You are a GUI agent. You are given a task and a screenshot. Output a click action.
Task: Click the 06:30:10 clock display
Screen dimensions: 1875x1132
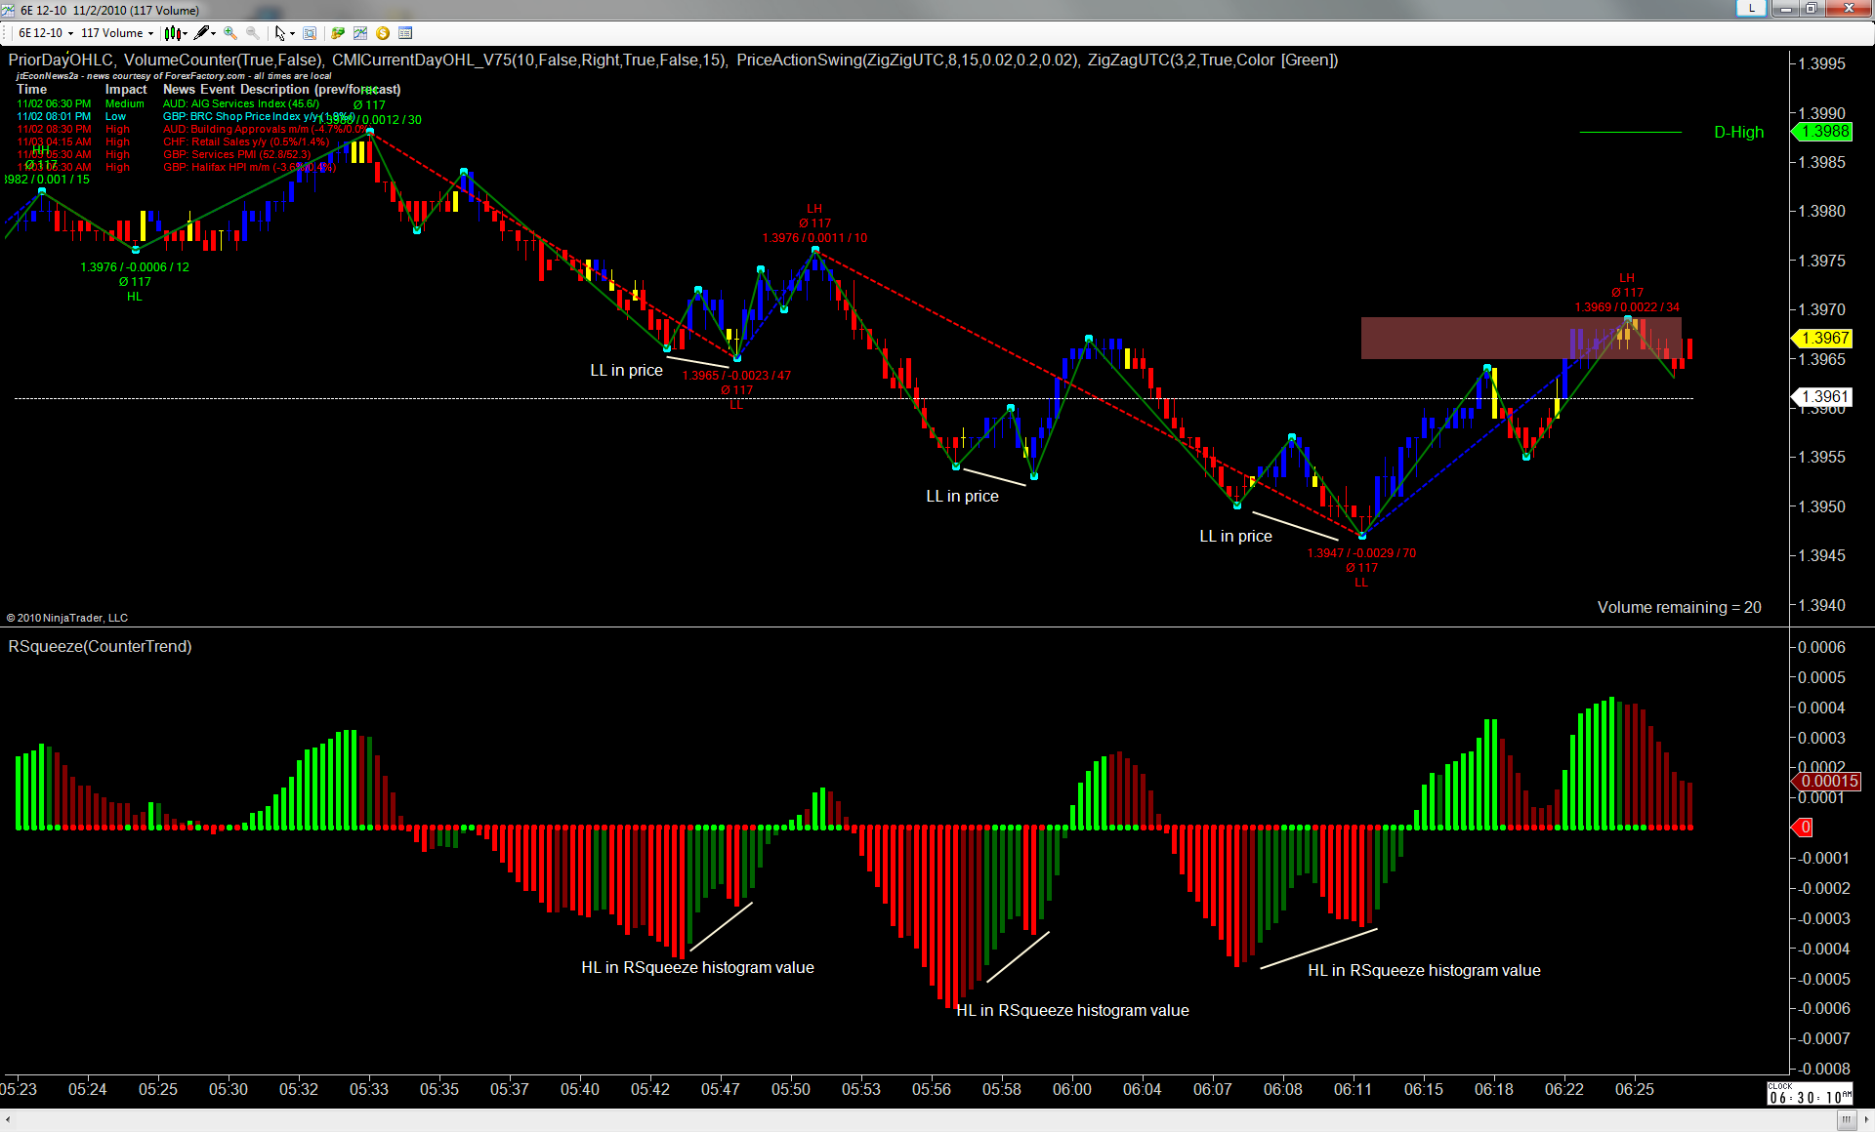coord(1810,1094)
